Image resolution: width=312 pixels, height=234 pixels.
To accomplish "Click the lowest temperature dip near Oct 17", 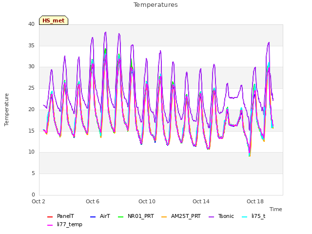I will 250,156.
